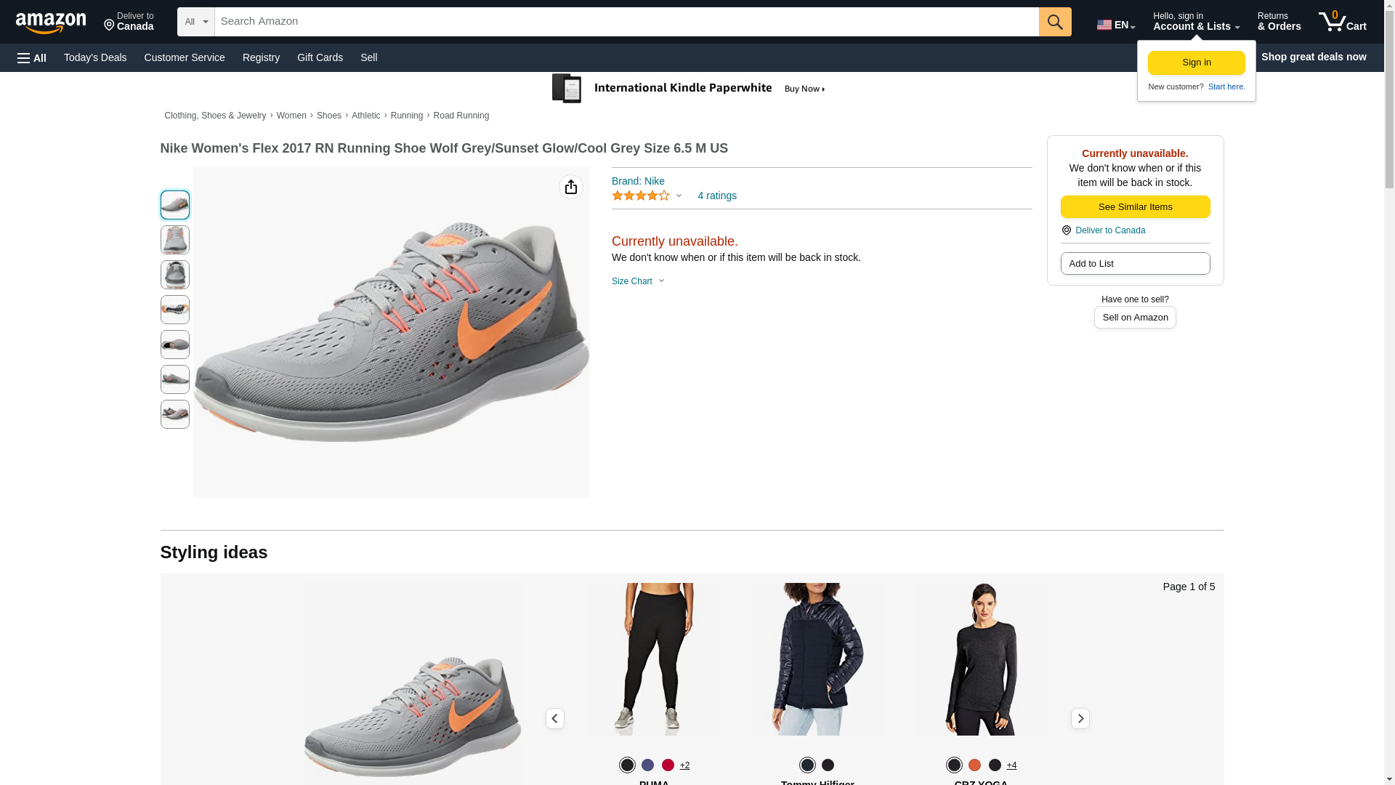1395x785 pixels.
Task: Open the shopping cart icon
Action: point(1341,22)
